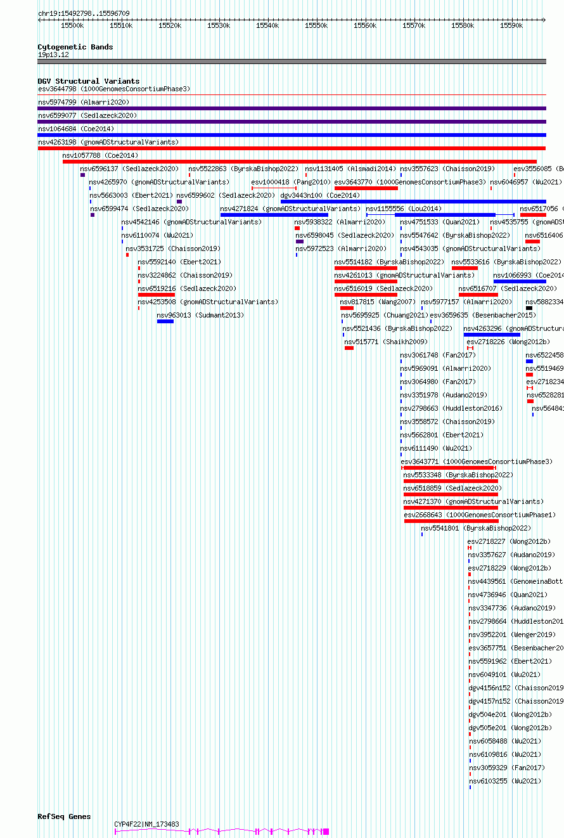Image resolution: width=564 pixels, height=838 pixels.
Task: Click the DGV Structural Variants track title
Action: 89,81
